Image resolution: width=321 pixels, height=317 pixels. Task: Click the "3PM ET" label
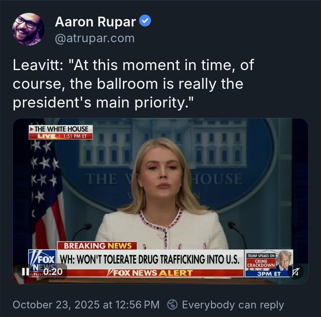[x=268, y=274]
